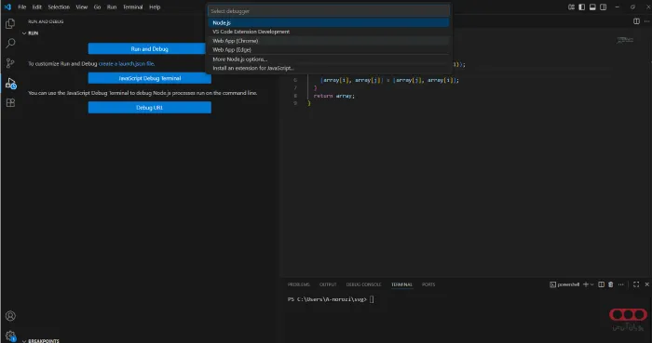Click the editor minimap
Image resolution: width=652 pixels, height=343 pixels.
(625, 40)
